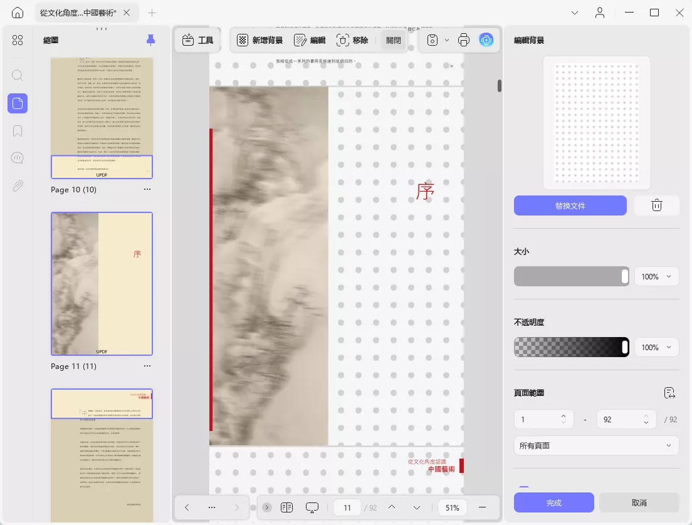The image size is (692, 525).
Task: Open the search icon in left sidebar
Action: [18, 75]
